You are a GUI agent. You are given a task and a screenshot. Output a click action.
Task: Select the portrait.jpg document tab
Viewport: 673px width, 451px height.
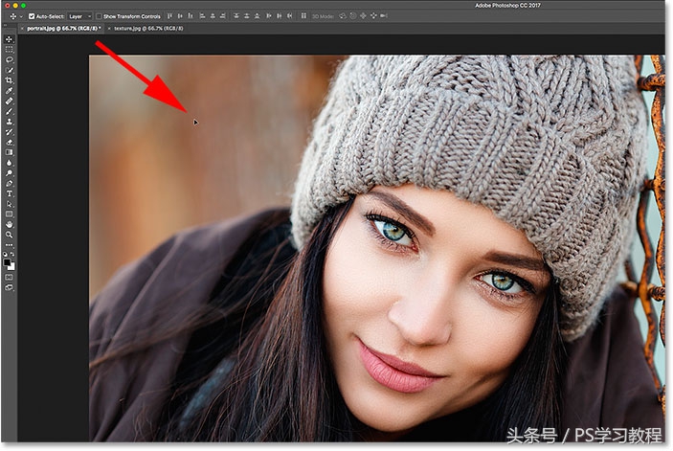coord(60,29)
